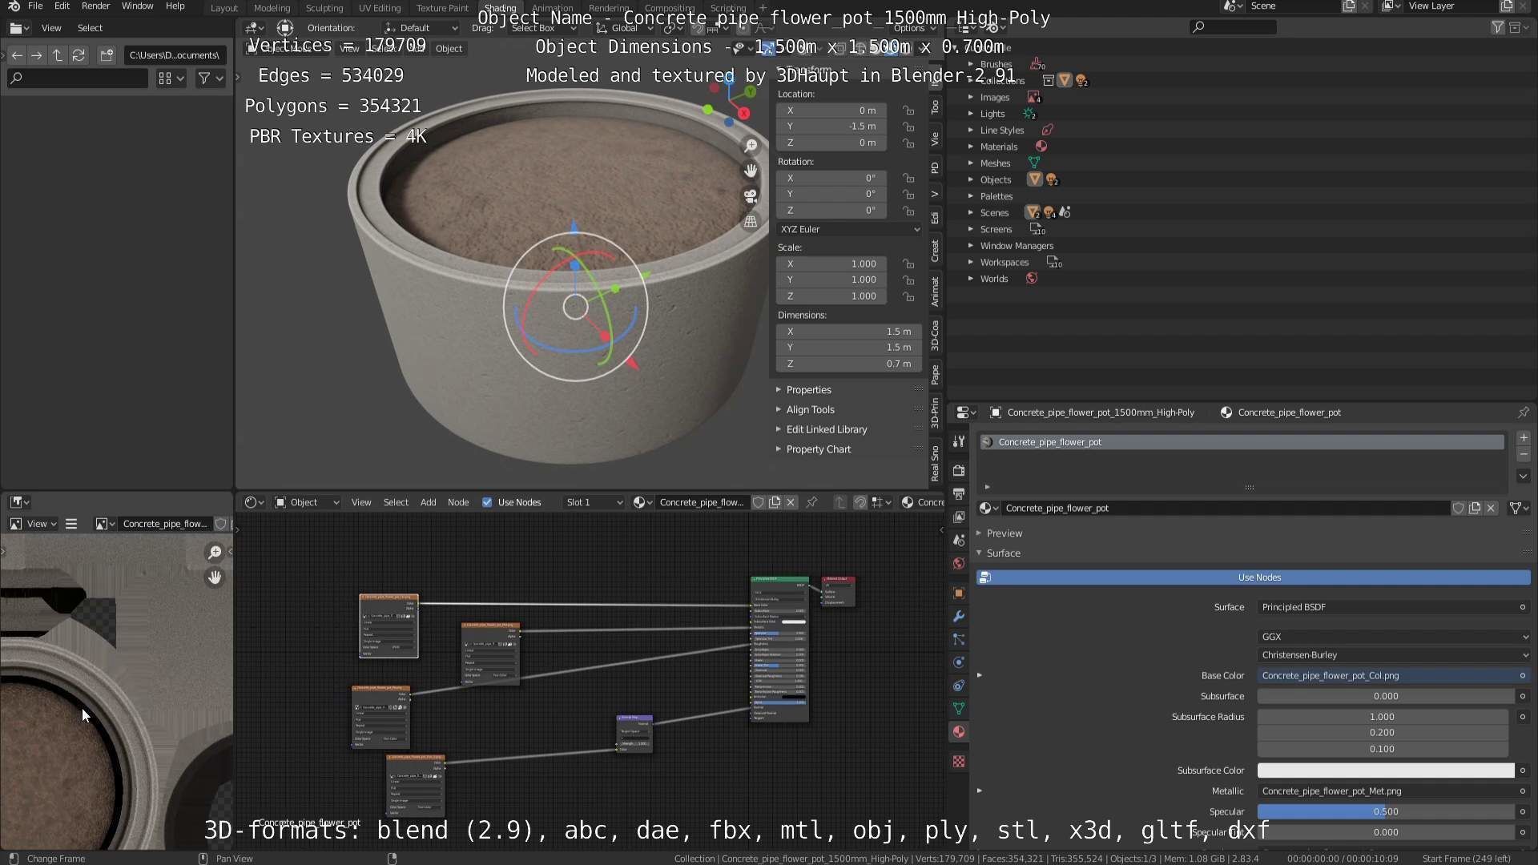The image size is (1538, 865).
Task: Toggle lock on Scale X
Action: pos(908,264)
